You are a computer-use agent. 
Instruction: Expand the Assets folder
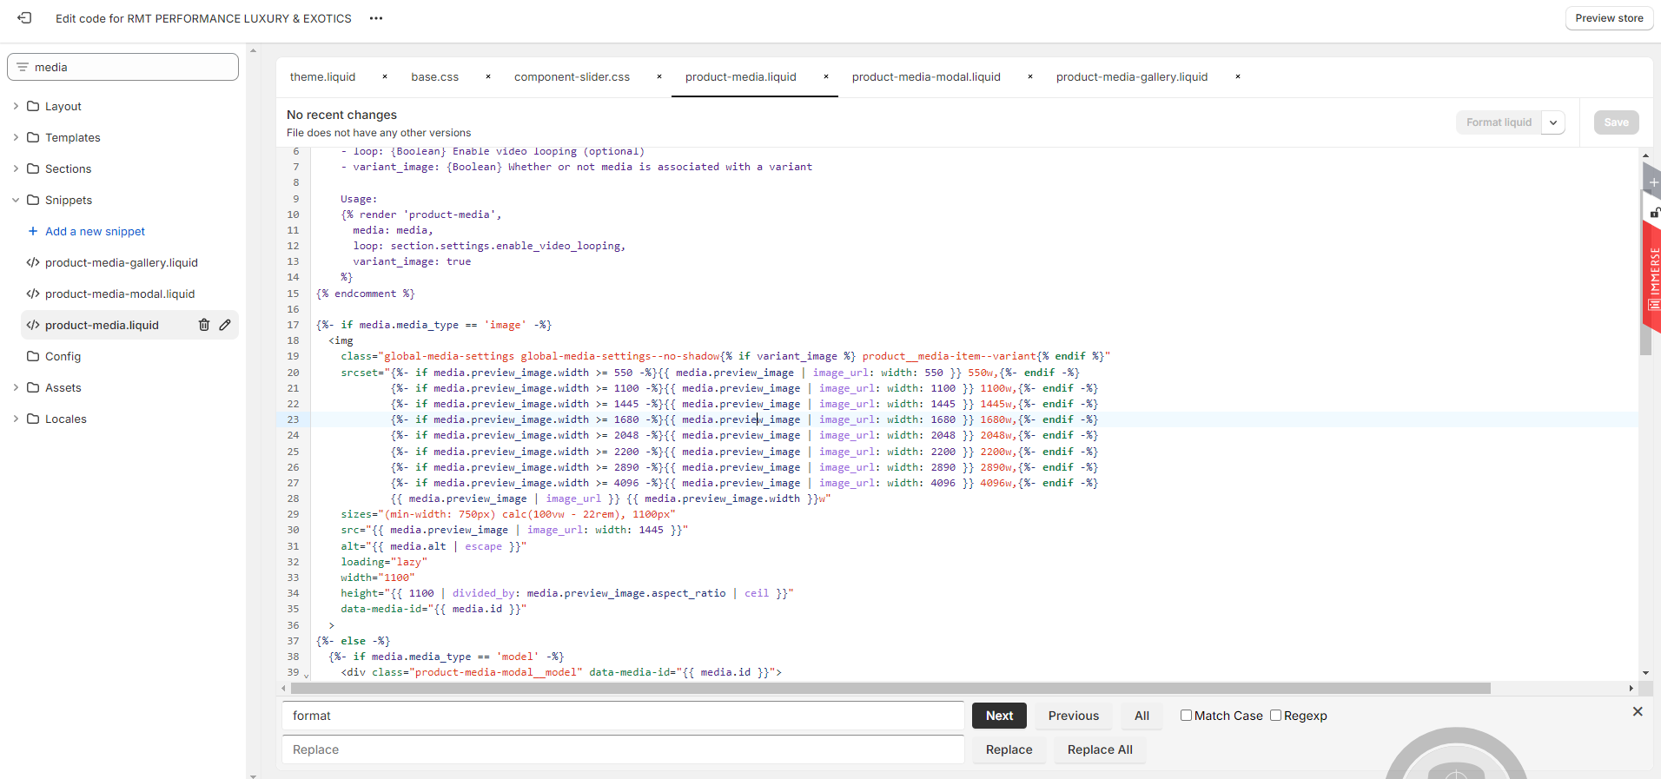tap(16, 387)
